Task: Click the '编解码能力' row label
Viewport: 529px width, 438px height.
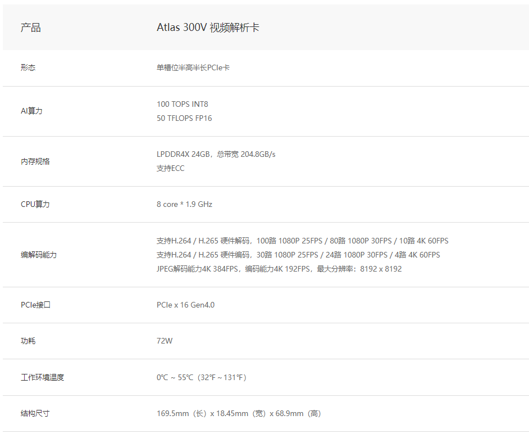Action: tap(39, 255)
